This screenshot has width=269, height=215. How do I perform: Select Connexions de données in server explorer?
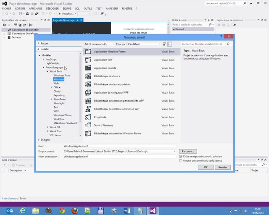coord(25,30)
